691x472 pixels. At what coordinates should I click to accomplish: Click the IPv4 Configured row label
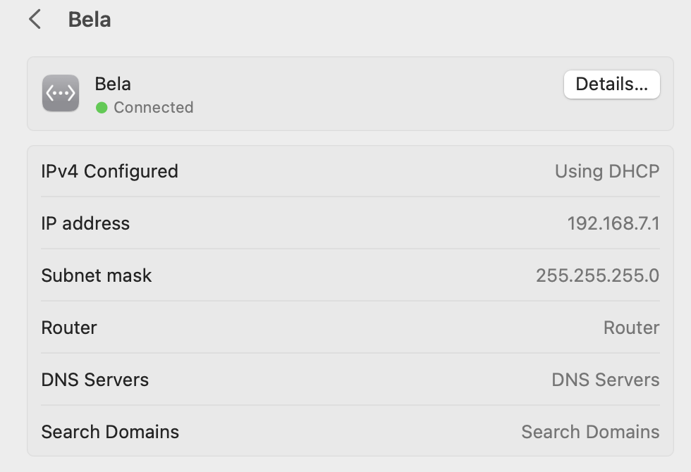(109, 171)
